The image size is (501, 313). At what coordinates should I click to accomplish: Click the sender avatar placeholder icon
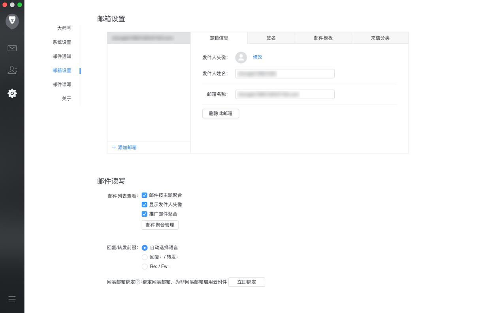coord(241,57)
